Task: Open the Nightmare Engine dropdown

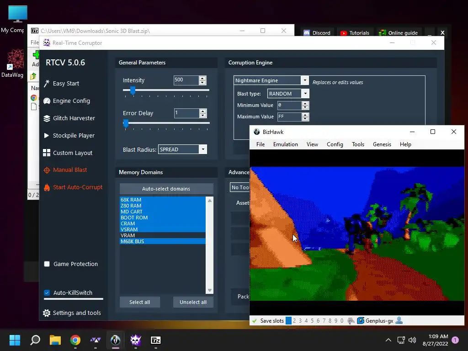Action: pyautogui.click(x=304, y=80)
